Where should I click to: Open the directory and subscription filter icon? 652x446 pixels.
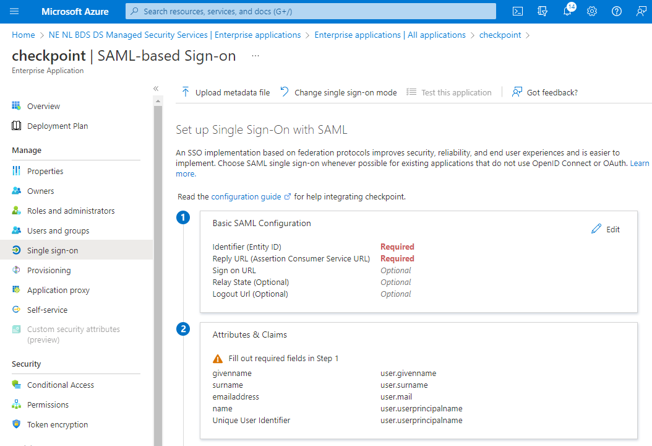(543, 11)
